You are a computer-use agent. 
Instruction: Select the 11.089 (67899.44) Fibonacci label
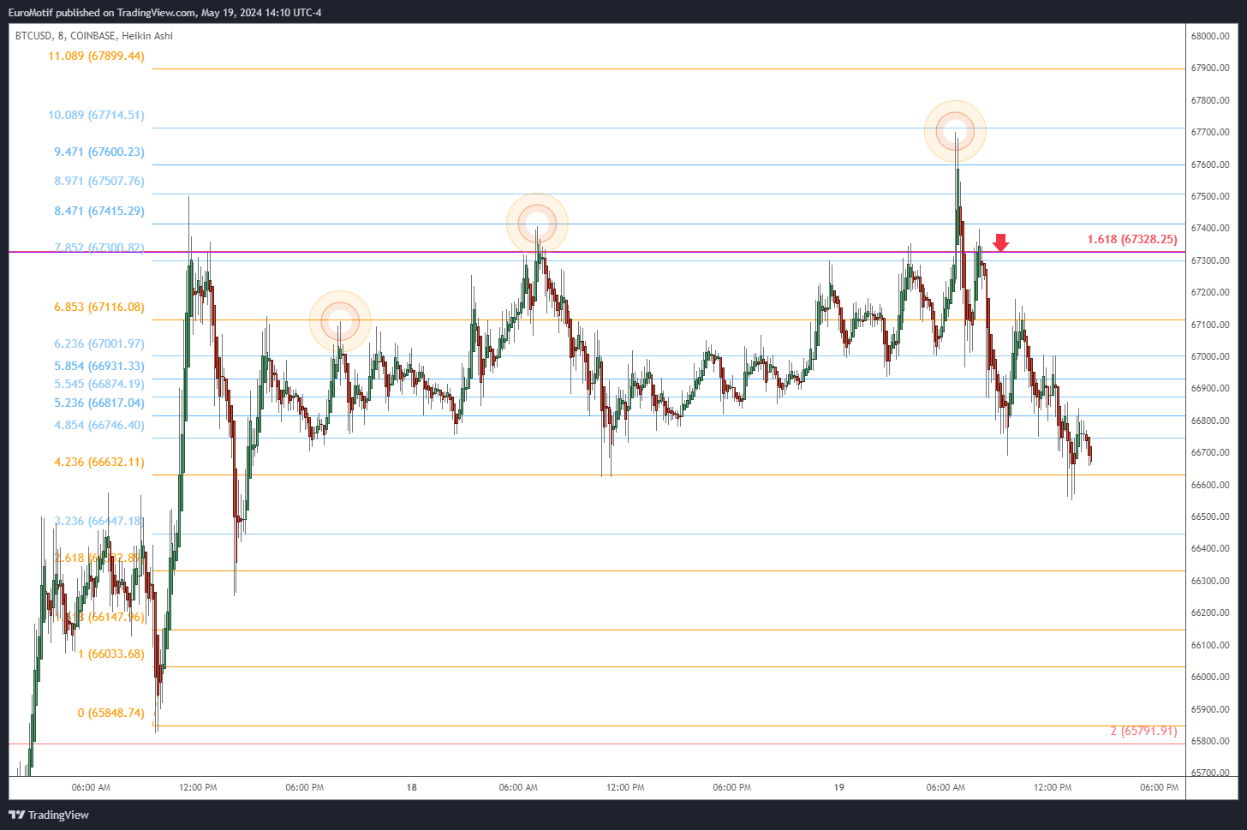[96, 56]
